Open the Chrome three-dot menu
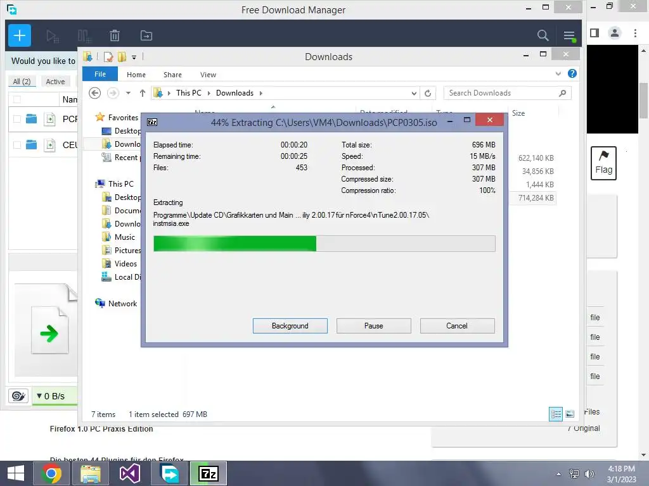 tap(635, 33)
